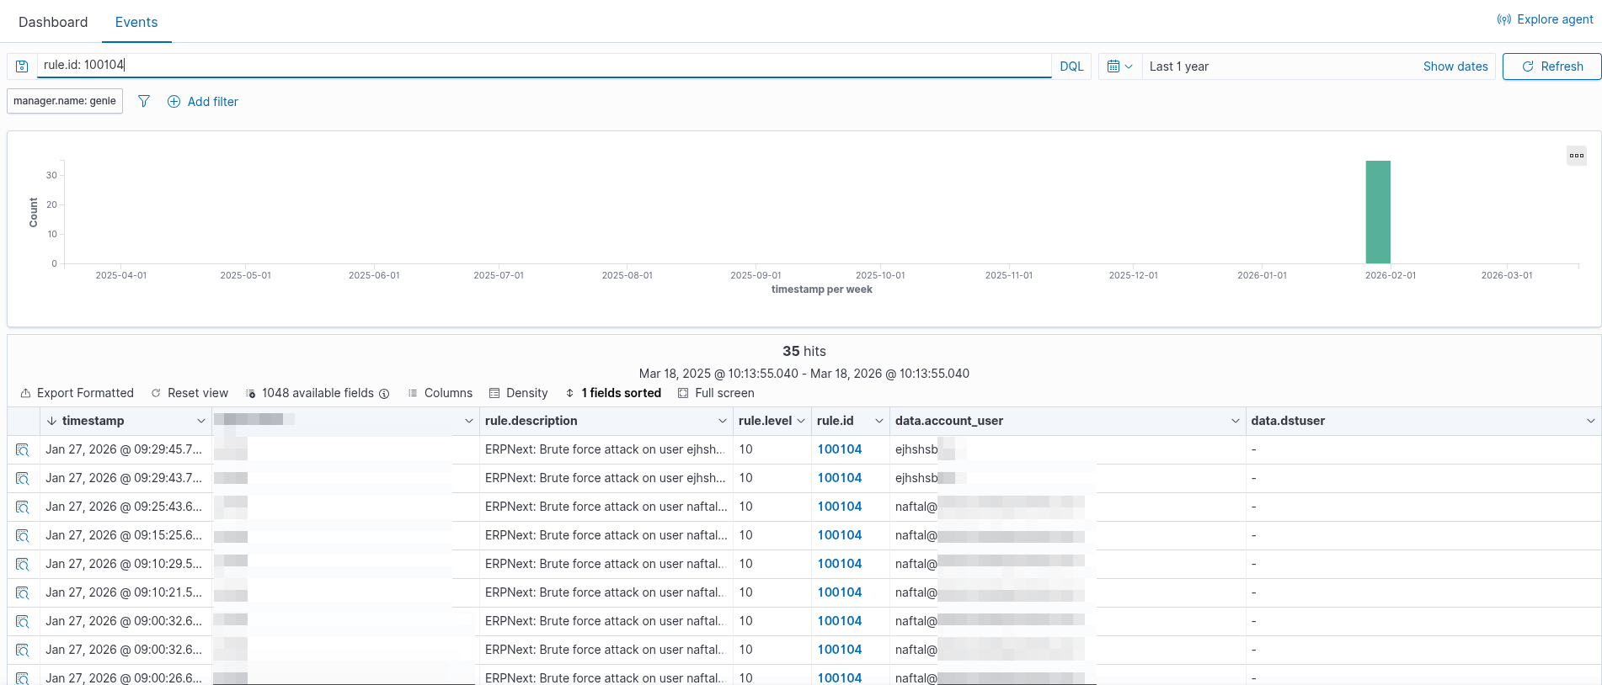Image resolution: width=1602 pixels, height=685 pixels.
Task: Click the green histogram bar
Action: [1377, 212]
